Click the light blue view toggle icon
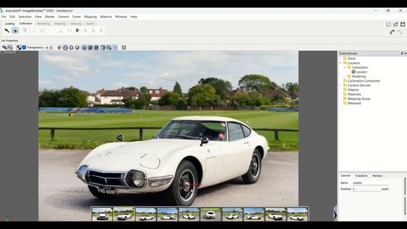The image size is (407, 229). point(115,48)
